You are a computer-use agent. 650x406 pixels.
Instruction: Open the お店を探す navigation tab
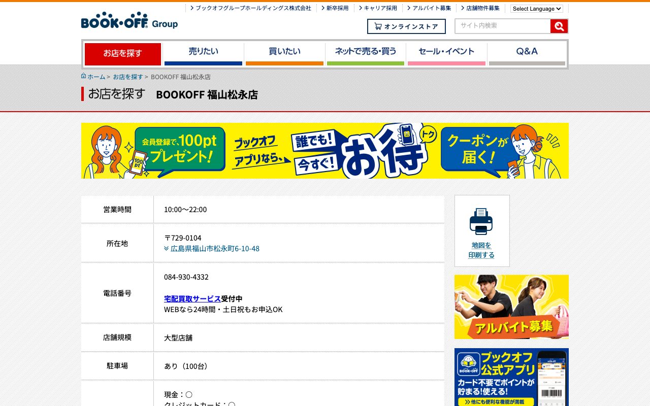coord(122,54)
